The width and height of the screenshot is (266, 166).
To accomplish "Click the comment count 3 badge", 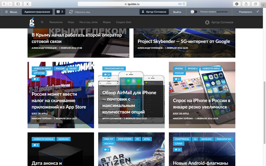I will (x=106, y=150).
